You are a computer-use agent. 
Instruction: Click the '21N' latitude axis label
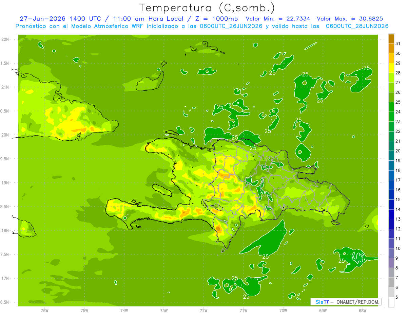point(6,87)
